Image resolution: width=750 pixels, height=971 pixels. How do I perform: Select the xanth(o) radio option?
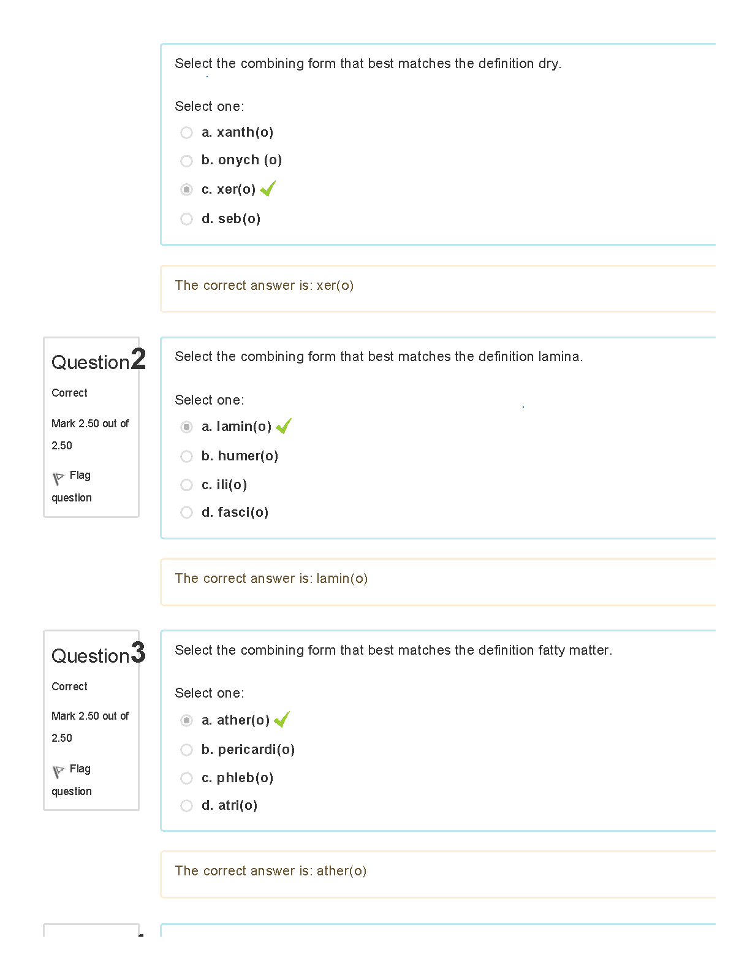[186, 133]
